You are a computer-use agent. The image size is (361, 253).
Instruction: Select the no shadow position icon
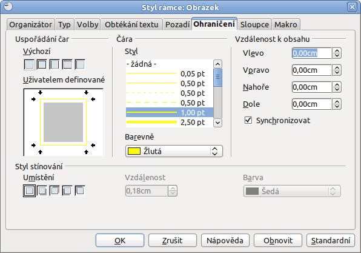[x=29, y=191]
